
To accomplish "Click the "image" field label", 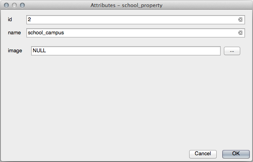I will 15,51.
